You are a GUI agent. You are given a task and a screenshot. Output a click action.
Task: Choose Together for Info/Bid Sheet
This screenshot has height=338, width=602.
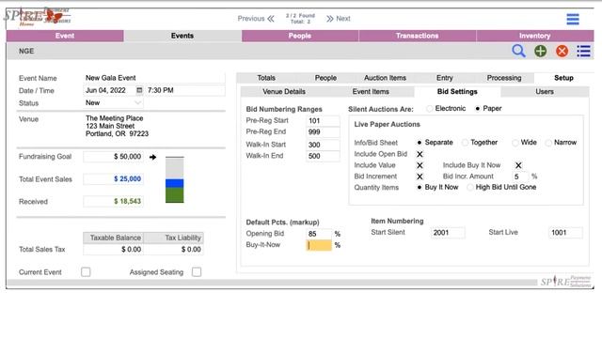(x=465, y=143)
